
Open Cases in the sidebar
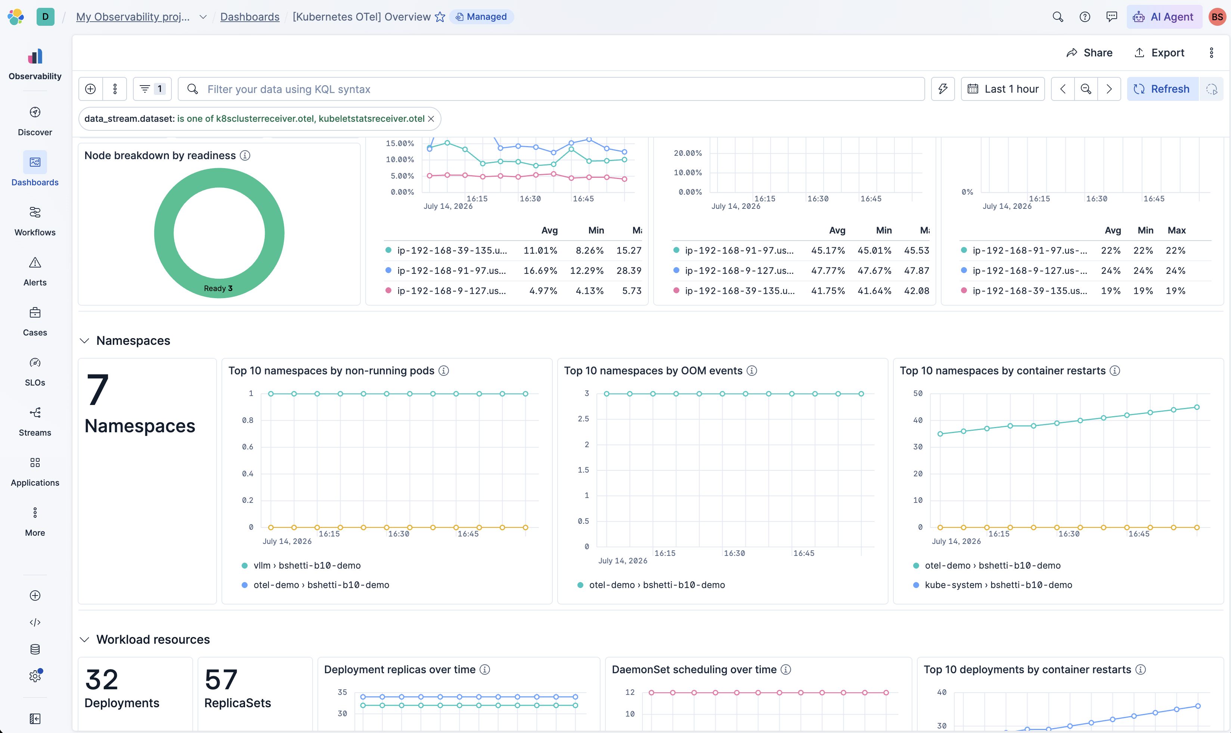click(x=35, y=322)
